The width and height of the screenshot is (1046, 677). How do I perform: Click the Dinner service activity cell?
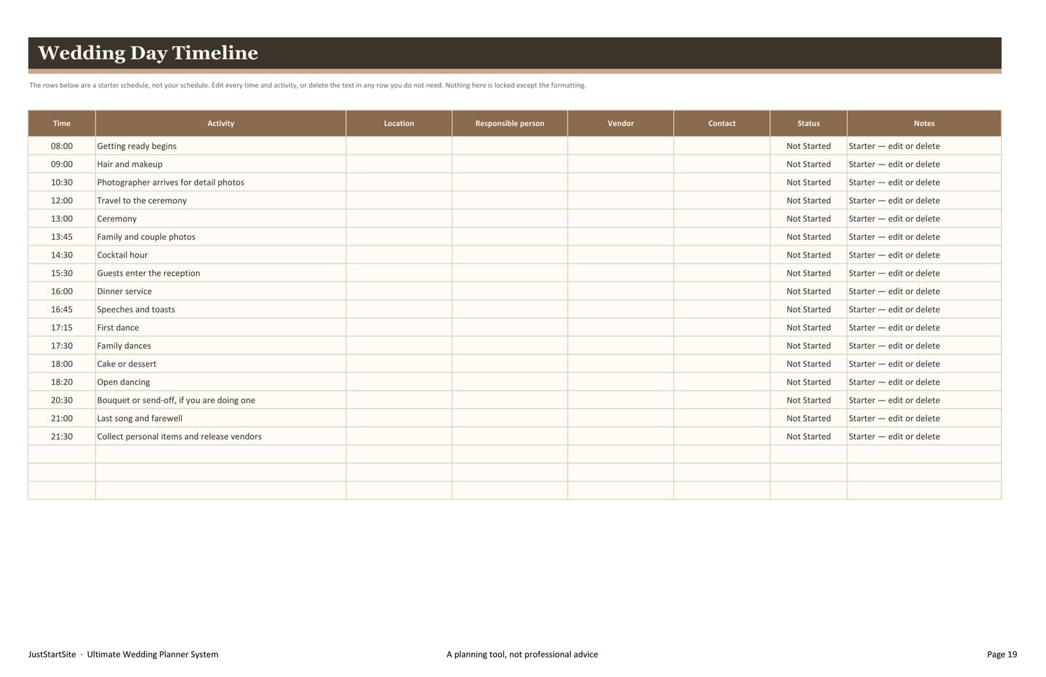(x=220, y=291)
